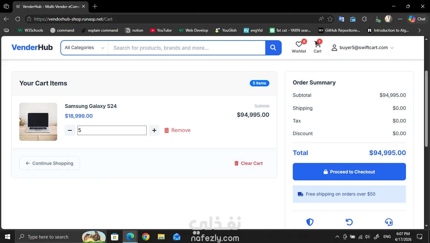Open a new browser tab
This screenshot has height=243, width=430.
(x=95, y=6)
